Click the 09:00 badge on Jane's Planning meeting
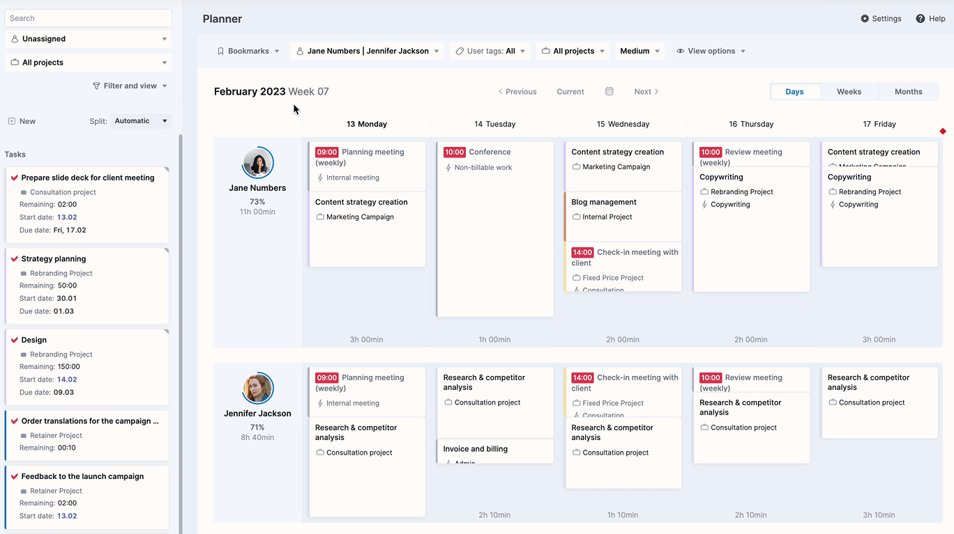Screen dimensions: 954x534 (x=327, y=152)
